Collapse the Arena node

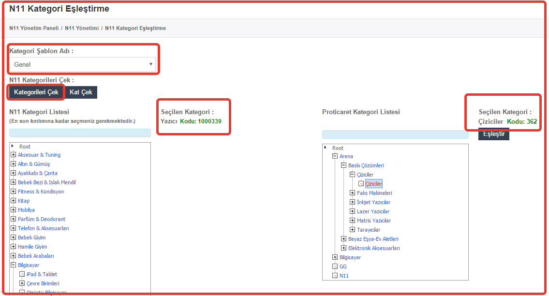[335, 156]
